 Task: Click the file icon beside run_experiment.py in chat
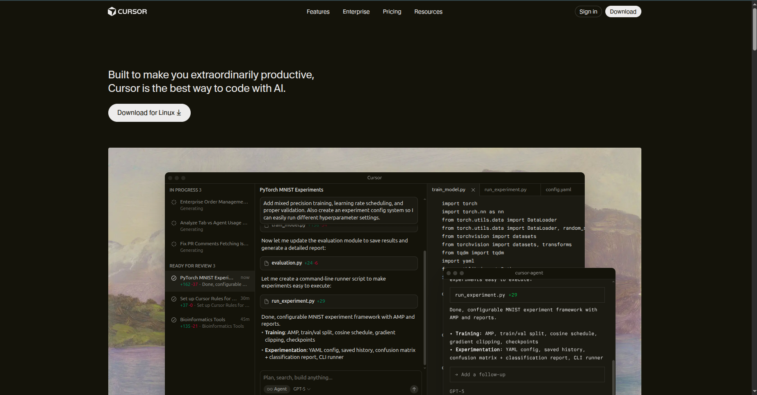pyautogui.click(x=267, y=301)
